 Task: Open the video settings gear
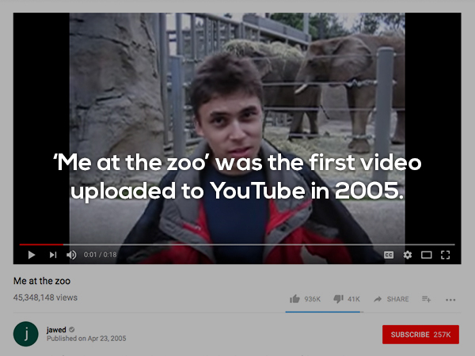408,255
